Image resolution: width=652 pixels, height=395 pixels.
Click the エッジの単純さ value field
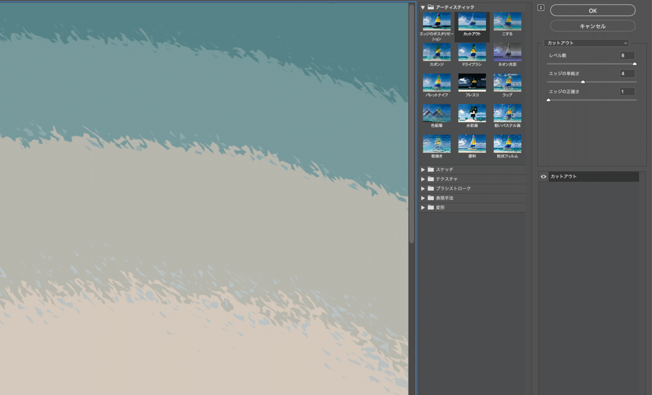pyautogui.click(x=627, y=73)
